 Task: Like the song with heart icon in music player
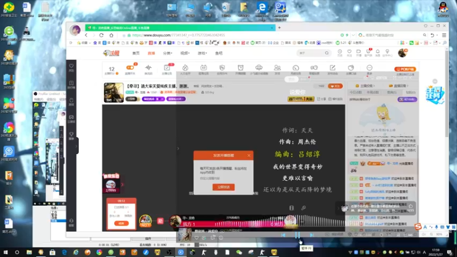[x=197, y=238]
